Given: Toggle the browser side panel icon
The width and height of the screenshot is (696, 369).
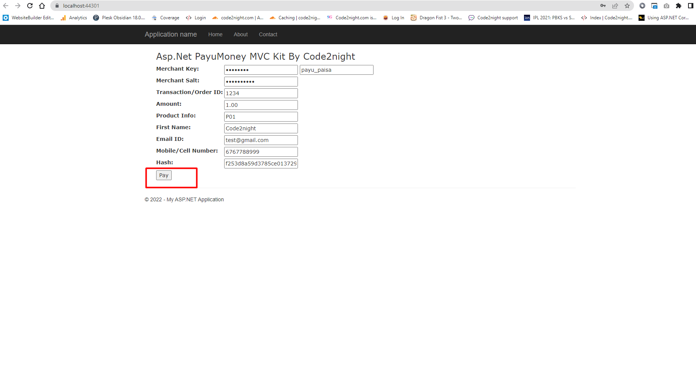Looking at the screenshot, I should tap(691, 6).
